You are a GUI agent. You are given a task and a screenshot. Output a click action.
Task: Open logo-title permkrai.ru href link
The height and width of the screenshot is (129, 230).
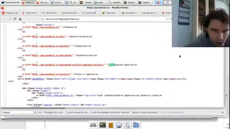point(60,95)
